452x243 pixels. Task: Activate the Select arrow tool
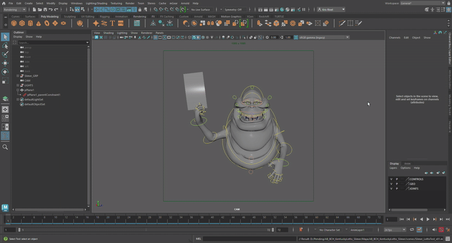pyautogui.click(x=5, y=37)
